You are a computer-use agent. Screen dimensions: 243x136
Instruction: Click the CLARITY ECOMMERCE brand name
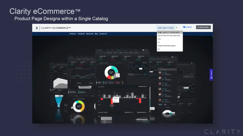tap(56, 28)
